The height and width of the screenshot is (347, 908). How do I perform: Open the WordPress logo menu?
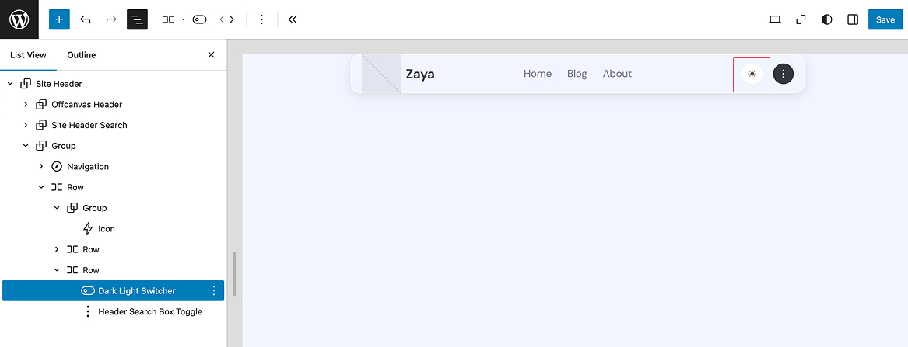coord(19,19)
